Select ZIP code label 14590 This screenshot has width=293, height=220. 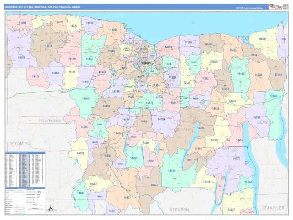pyautogui.click(x=262, y=39)
